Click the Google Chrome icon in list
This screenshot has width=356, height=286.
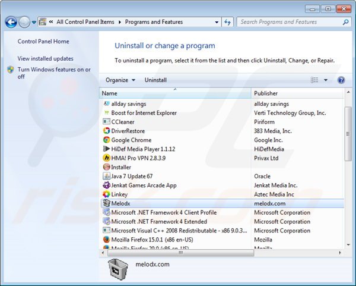106,140
